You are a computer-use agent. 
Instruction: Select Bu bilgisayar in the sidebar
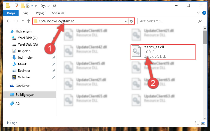tap(29, 95)
